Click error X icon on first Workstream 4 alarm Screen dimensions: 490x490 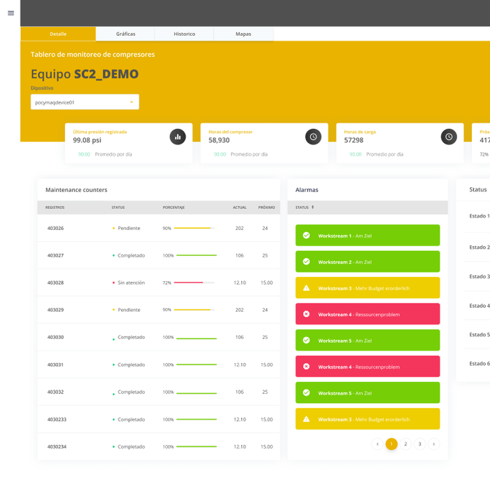307,314
